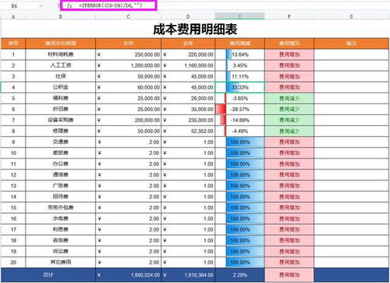The width and height of the screenshot is (390, 283).
Task: Select the -14.89% data bar cell
Action: point(239,120)
